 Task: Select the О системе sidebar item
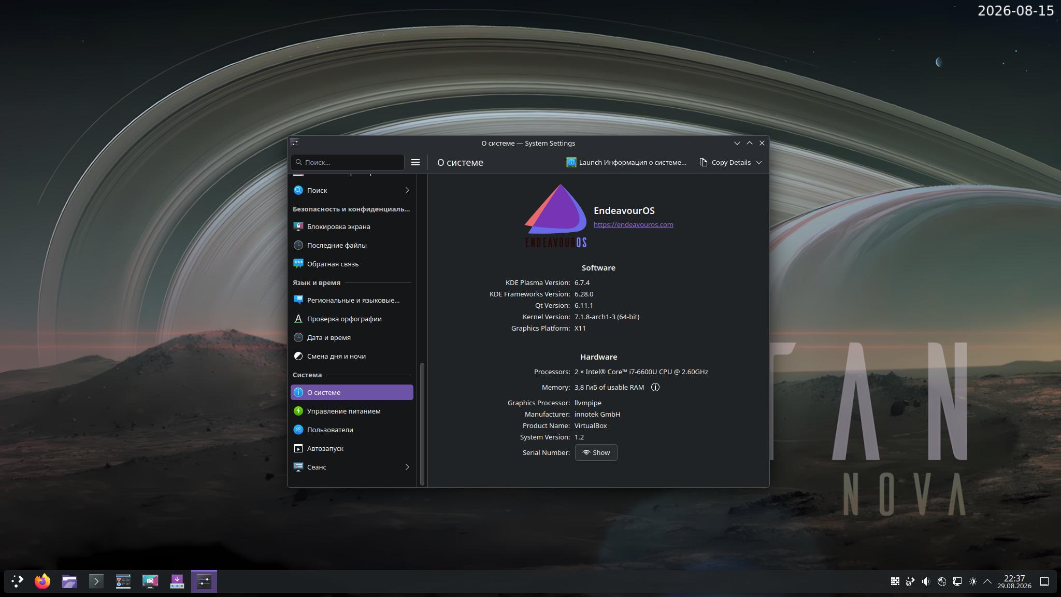[352, 392]
